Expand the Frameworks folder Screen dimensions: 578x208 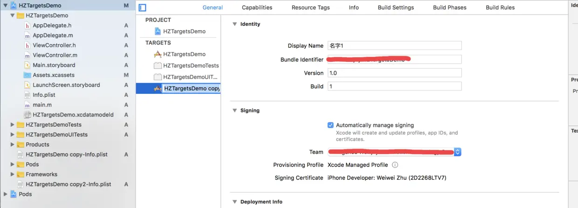13,175
